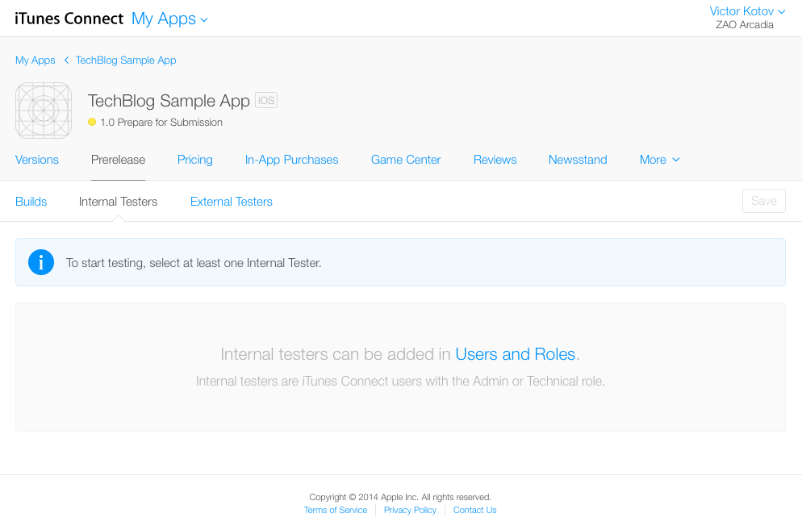Open the Pricing tab
Image resolution: width=802 pixels, height=530 pixels.
[x=195, y=160]
